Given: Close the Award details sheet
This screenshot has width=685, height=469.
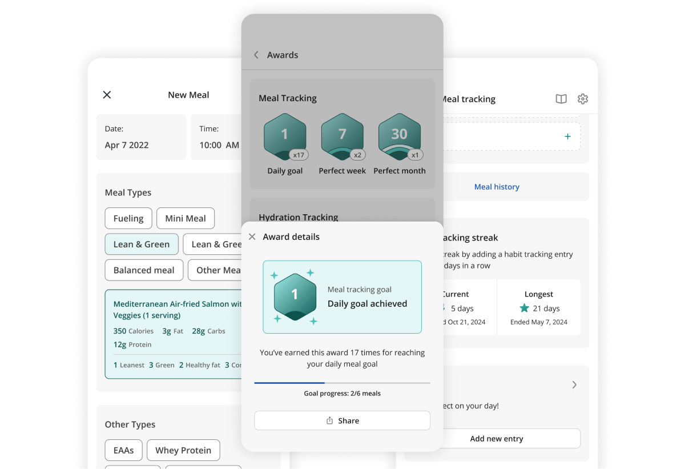Looking at the screenshot, I should pos(252,236).
